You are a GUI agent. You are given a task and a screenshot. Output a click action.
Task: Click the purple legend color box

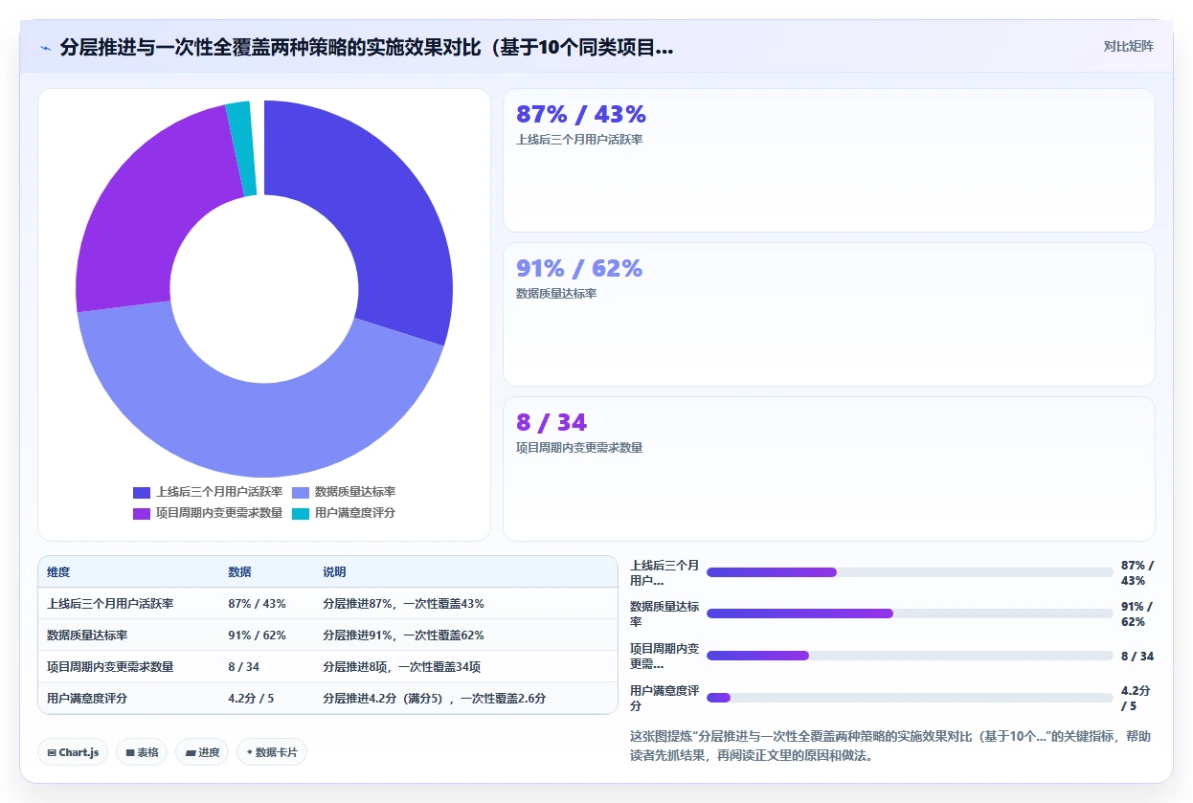(142, 513)
